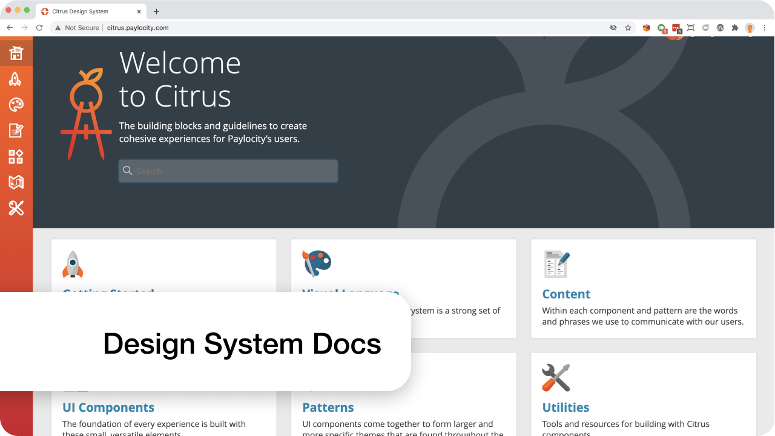This screenshot has width=775, height=436.
Task: Click the rocket icon on Getting Started card
Action: click(x=73, y=264)
